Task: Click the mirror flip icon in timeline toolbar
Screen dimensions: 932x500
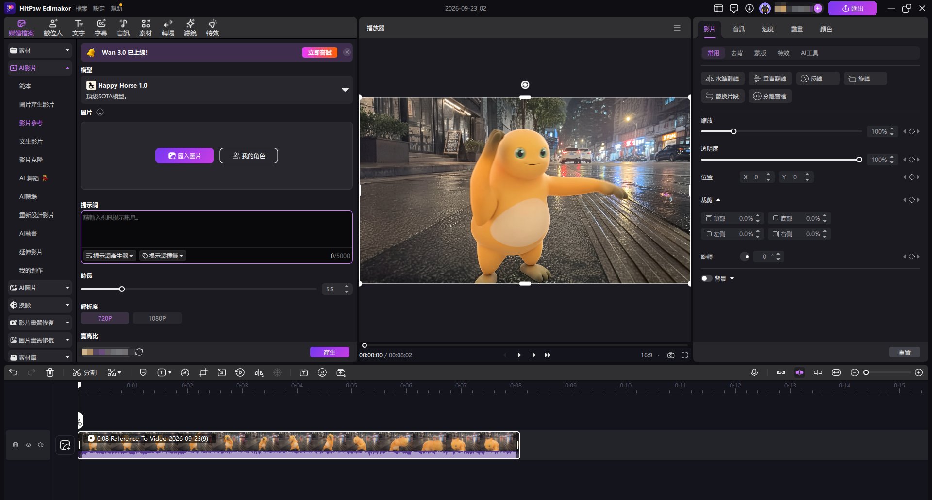Action: pyautogui.click(x=259, y=372)
